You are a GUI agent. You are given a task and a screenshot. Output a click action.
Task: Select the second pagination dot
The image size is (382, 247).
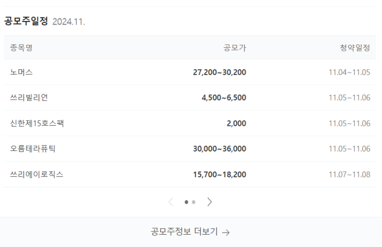click(x=194, y=202)
